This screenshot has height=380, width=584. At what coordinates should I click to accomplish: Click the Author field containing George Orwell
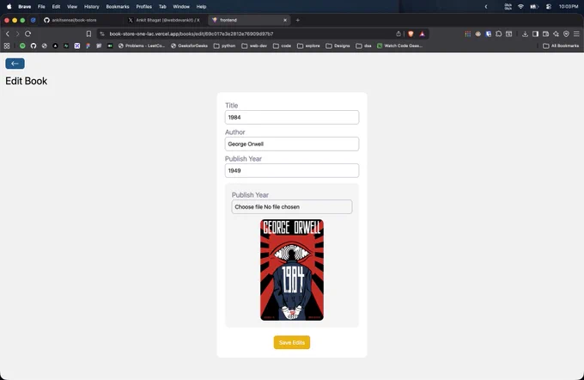click(x=292, y=144)
